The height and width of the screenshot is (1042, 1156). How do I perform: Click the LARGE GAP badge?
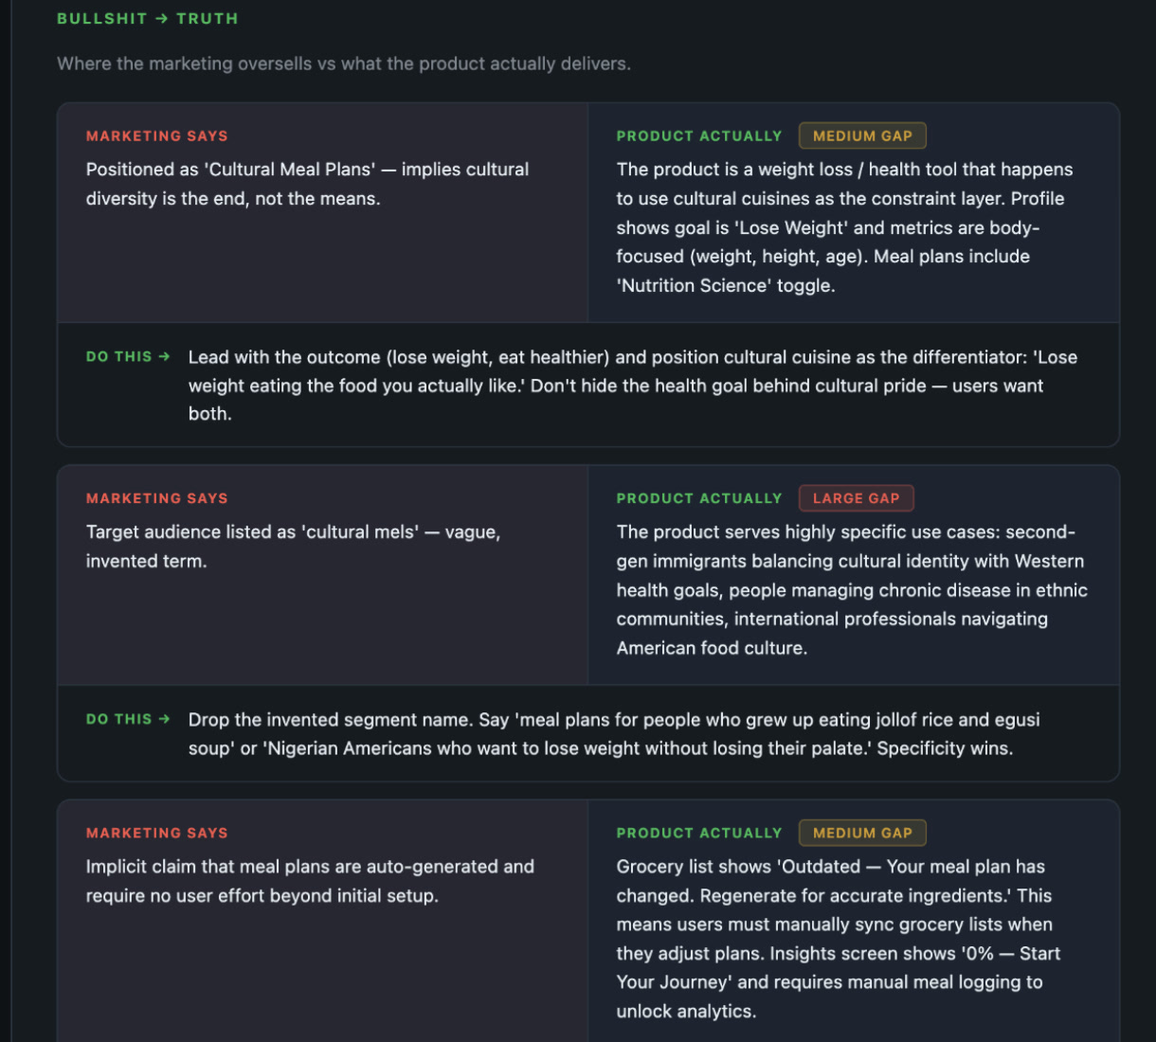(x=856, y=498)
